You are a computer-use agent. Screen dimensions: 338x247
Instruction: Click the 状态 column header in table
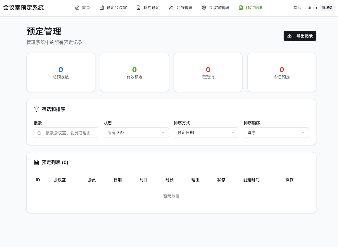coord(221,180)
